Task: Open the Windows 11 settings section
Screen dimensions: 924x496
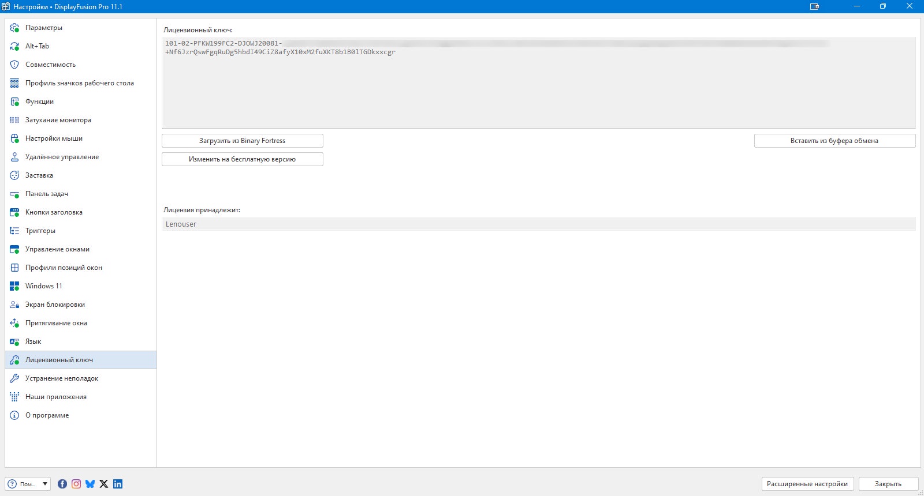Action: [81, 286]
